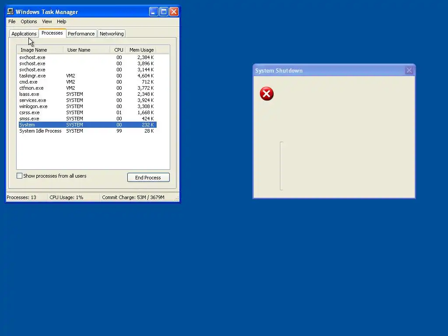Switch to the Performance tab
The height and width of the screenshot is (336, 448).
click(x=81, y=34)
